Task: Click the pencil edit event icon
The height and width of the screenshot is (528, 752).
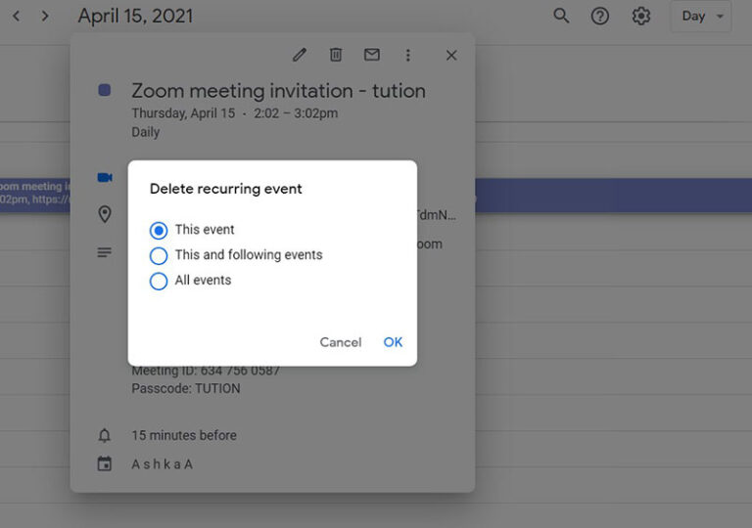Action: click(x=300, y=55)
